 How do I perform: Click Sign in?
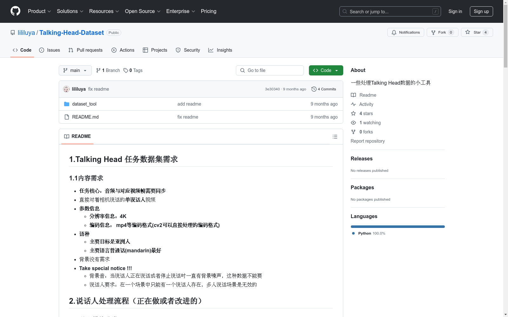click(x=455, y=11)
